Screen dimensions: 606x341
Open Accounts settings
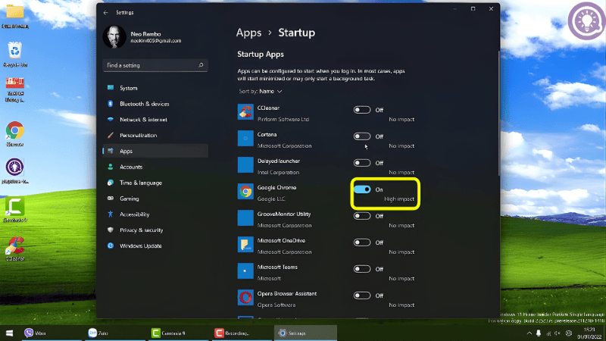tap(155, 167)
